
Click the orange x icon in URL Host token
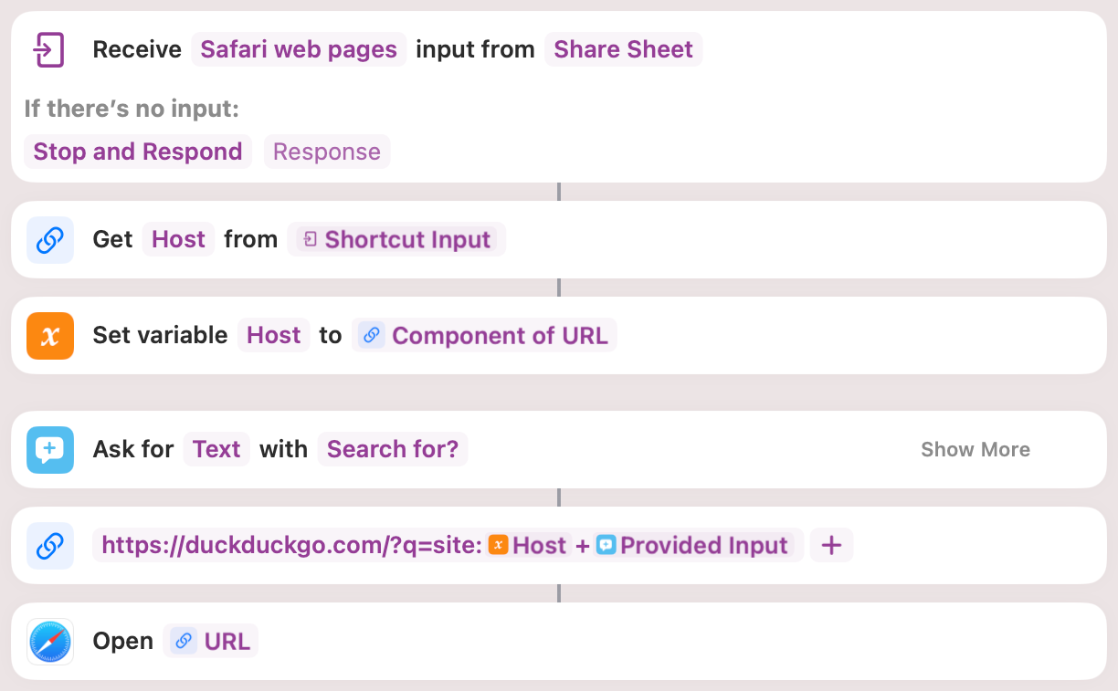coord(498,545)
